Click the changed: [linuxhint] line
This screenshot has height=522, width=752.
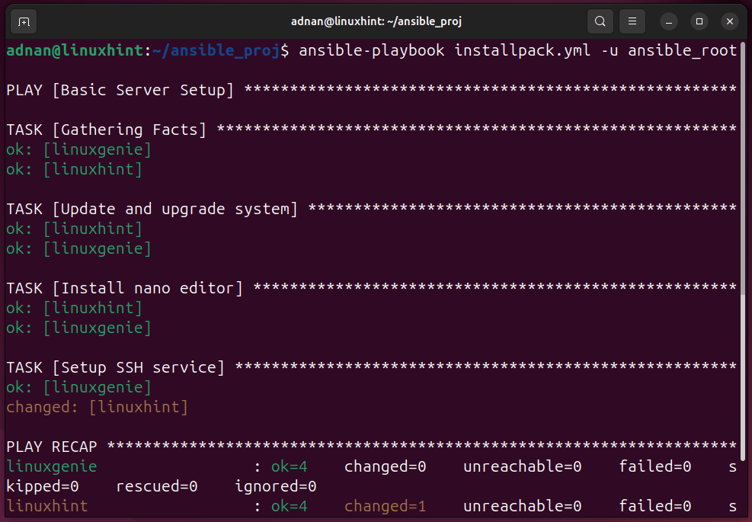click(98, 408)
